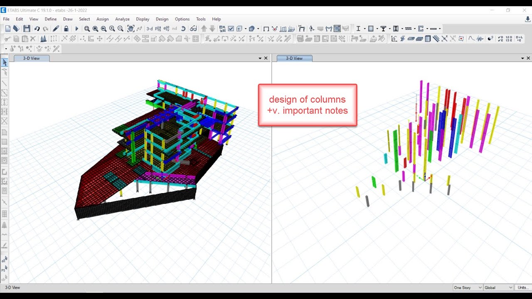532x299 pixels.
Task: Open the Composite Beam Design dropdown arrow
Action: click(x=389, y=29)
